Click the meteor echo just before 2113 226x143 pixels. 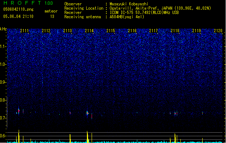70,113
